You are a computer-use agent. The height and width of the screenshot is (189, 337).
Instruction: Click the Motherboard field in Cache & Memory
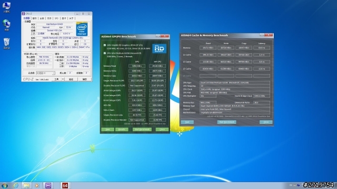tap(235, 112)
